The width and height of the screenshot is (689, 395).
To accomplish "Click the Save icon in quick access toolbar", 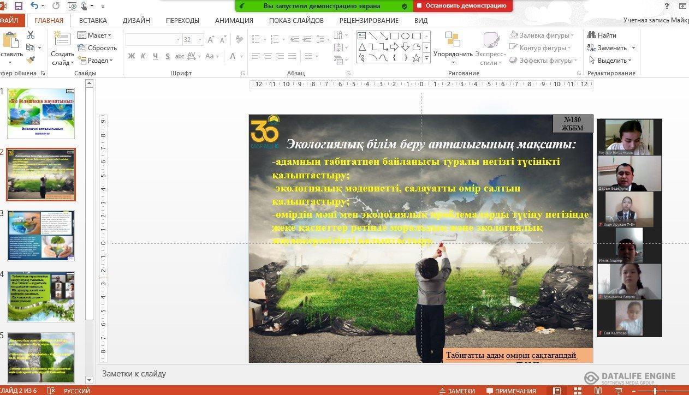I will tap(19, 6).
